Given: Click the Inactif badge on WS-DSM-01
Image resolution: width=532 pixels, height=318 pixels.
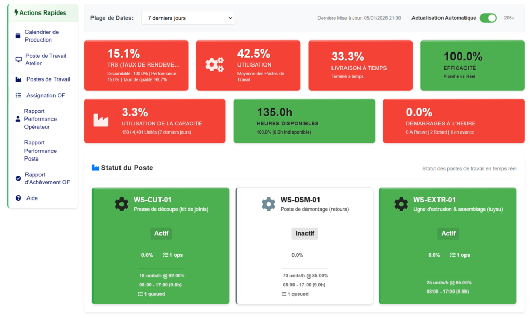Looking at the screenshot, I should tap(304, 233).
